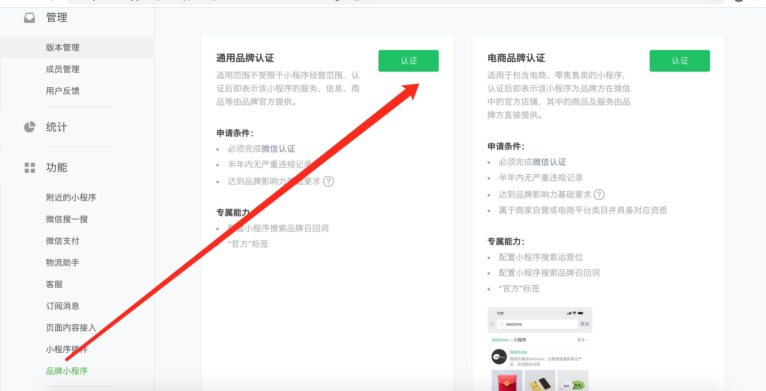766x391 pixels.
Task: Click help icon in 通用品牌认证 requirements
Action: pos(328,181)
